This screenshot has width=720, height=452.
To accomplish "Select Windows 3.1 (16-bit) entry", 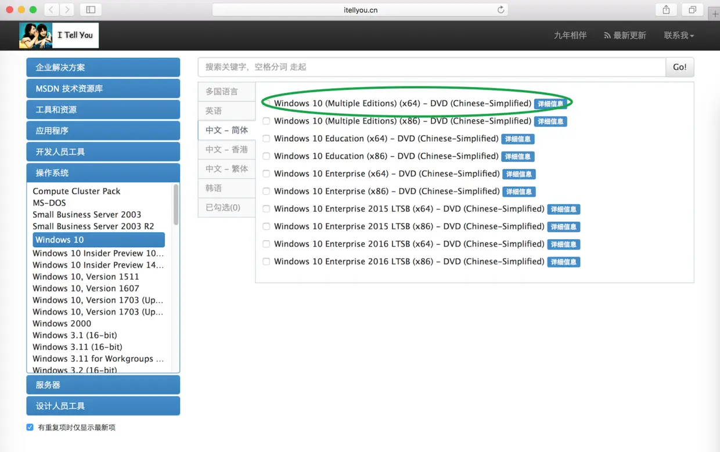I will pyautogui.click(x=75, y=335).
